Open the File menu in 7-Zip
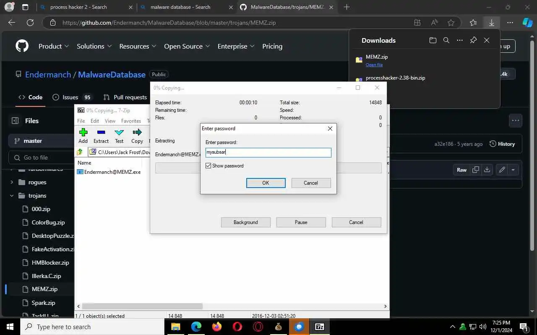 pyautogui.click(x=81, y=121)
